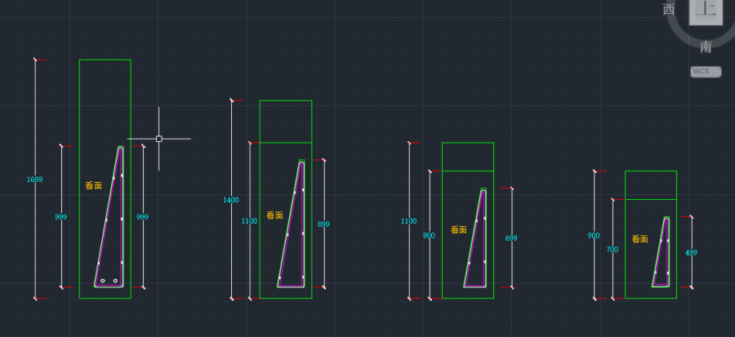Screen dimensions: 735x337
Task: Click the two bolt holes in first triangle
Action: (109, 281)
